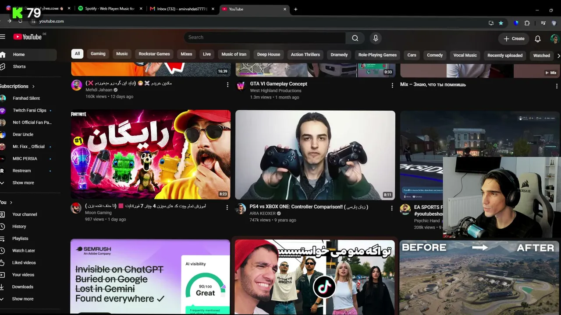Go to Home in the sidebar
Screen dimensions: 561x315
[x=27, y=55]
